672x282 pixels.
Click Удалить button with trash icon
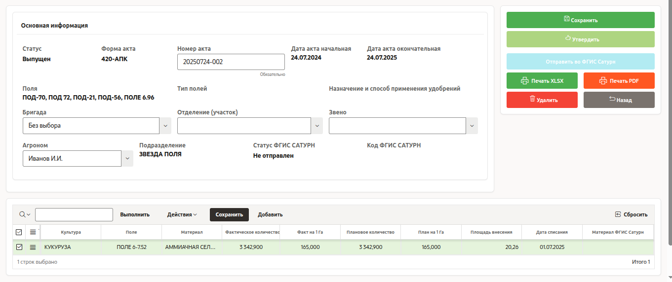click(542, 100)
